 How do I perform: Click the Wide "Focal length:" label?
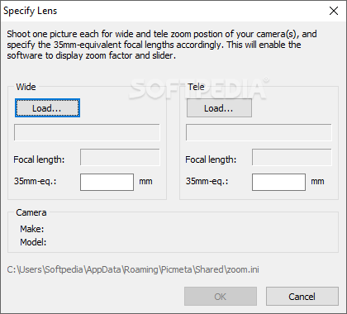pyautogui.click(x=39, y=159)
